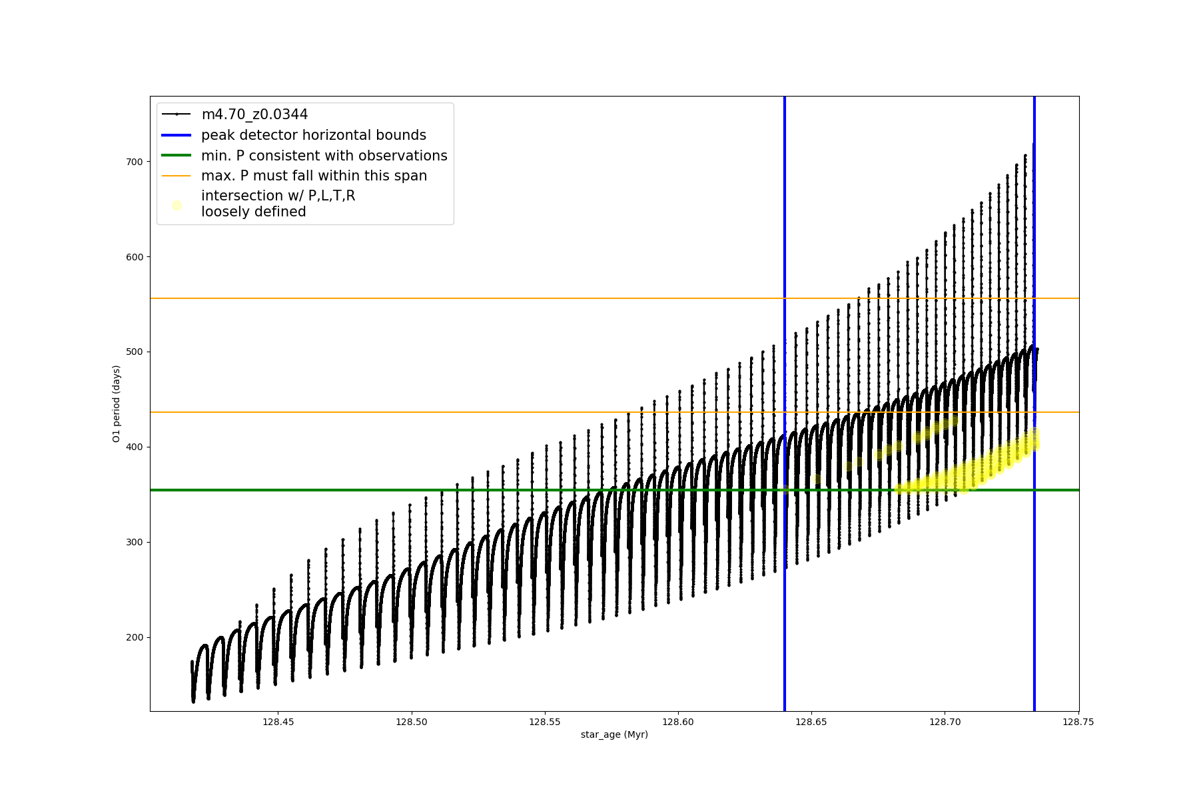Click the yellow circle marker in legend
Screen dimensions: 1199x799
coord(177,205)
